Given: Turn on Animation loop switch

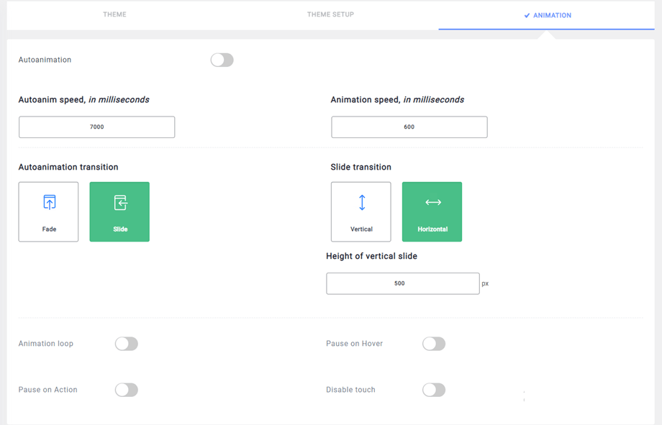Looking at the screenshot, I should [127, 344].
